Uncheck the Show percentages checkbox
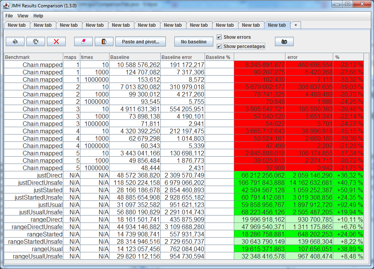This screenshot has width=374, height=269. pos(219,46)
